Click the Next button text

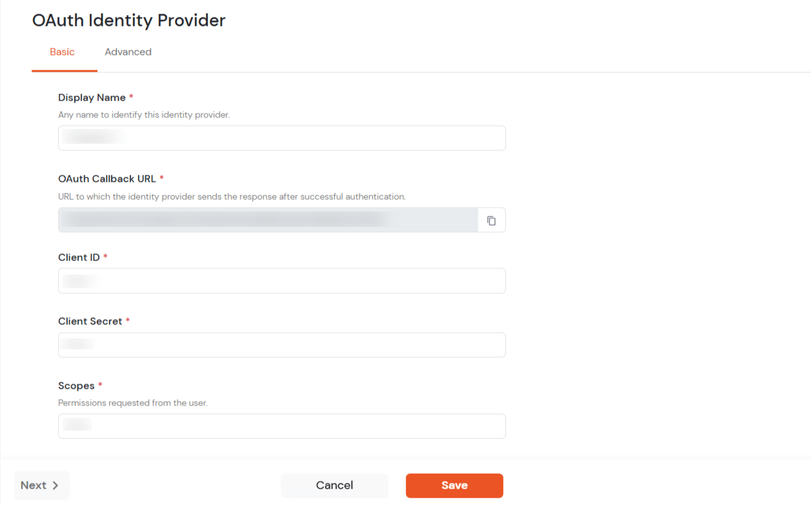(x=34, y=485)
